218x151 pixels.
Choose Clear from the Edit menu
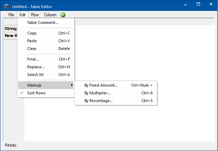pyautogui.click(x=46, y=49)
